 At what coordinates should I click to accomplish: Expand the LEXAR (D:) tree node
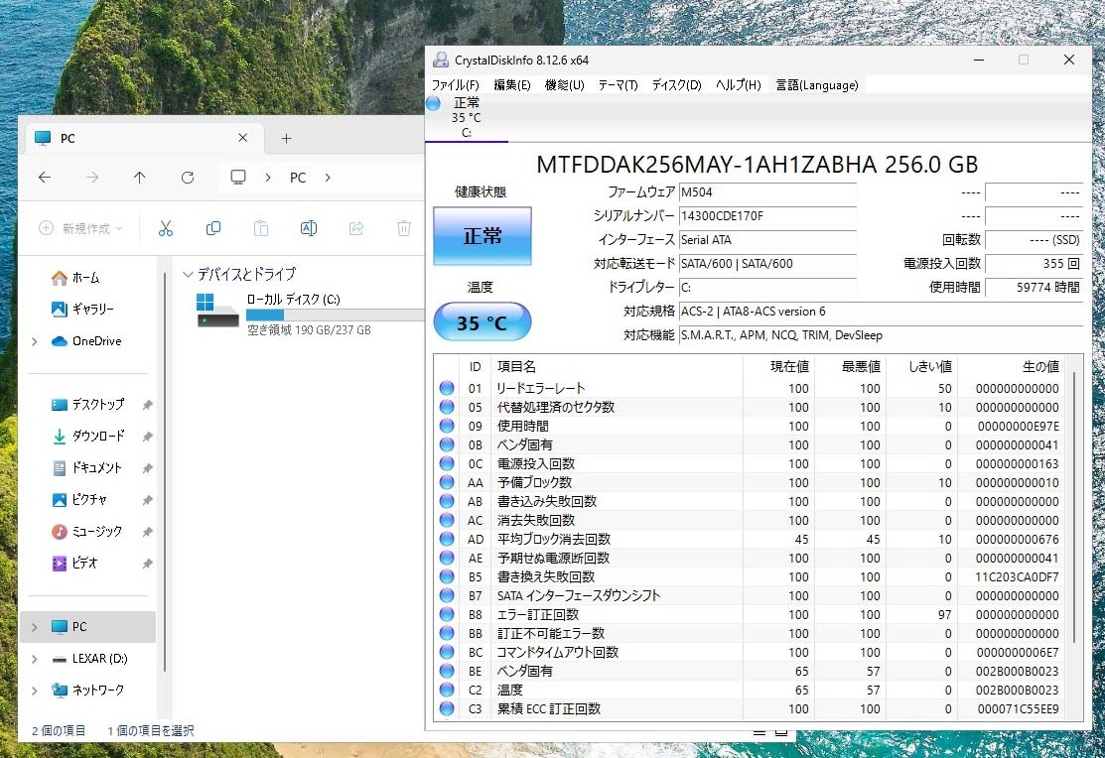pyautogui.click(x=35, y=659)
